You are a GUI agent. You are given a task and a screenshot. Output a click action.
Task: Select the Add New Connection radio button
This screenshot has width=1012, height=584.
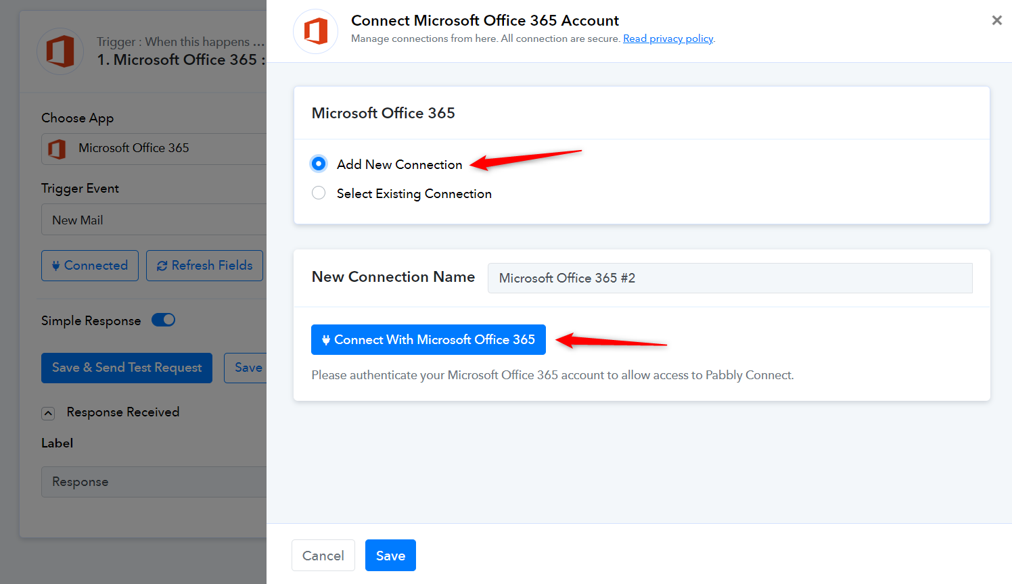(x=319, y=164)
